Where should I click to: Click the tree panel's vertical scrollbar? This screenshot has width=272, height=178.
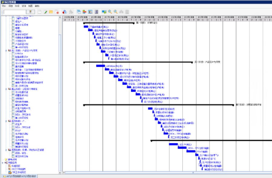[60, 91]
